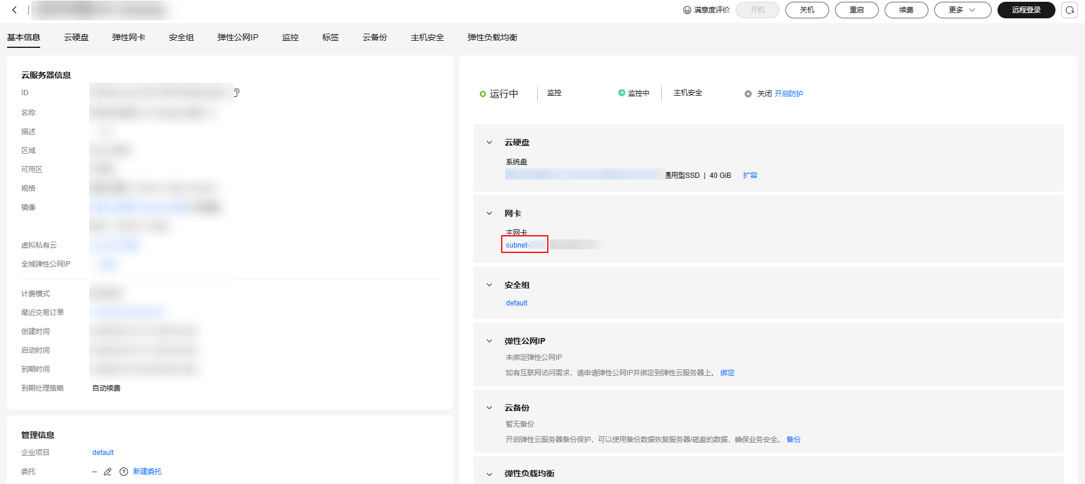Click the 远程登录 button
The image size is (1085, 484).
tap(1026, 10)
